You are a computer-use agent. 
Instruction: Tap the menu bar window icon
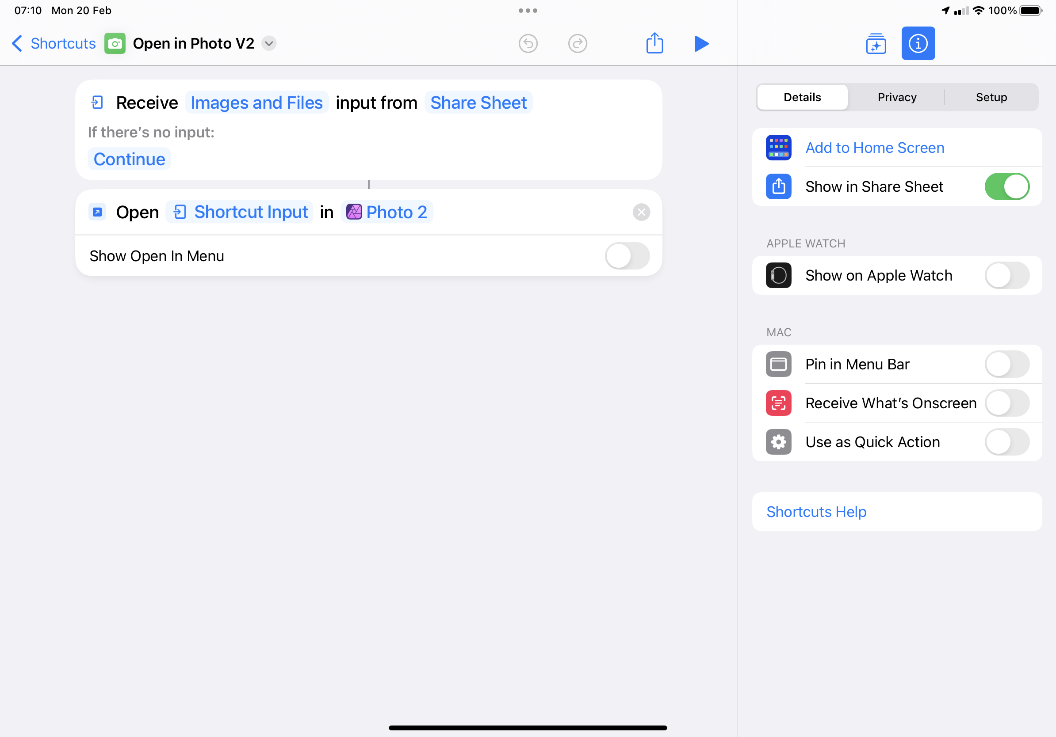point(778,365)
